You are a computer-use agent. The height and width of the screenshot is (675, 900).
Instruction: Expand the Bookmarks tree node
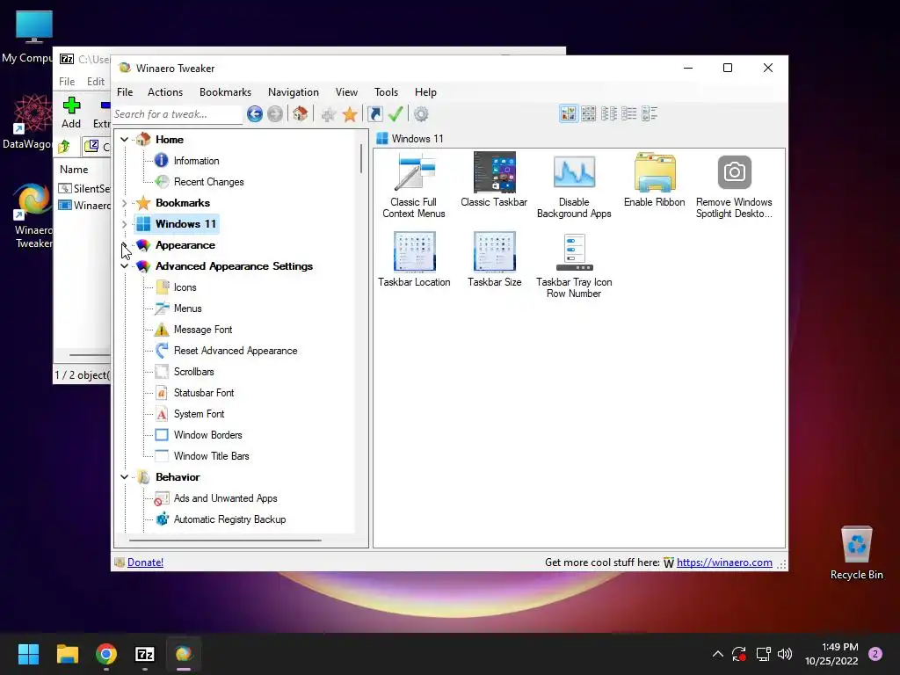(x=125, y=203)
